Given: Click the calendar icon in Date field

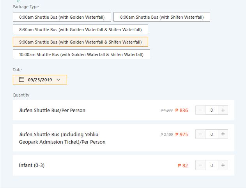Looking at the screenshot, I should pos(22,80).
